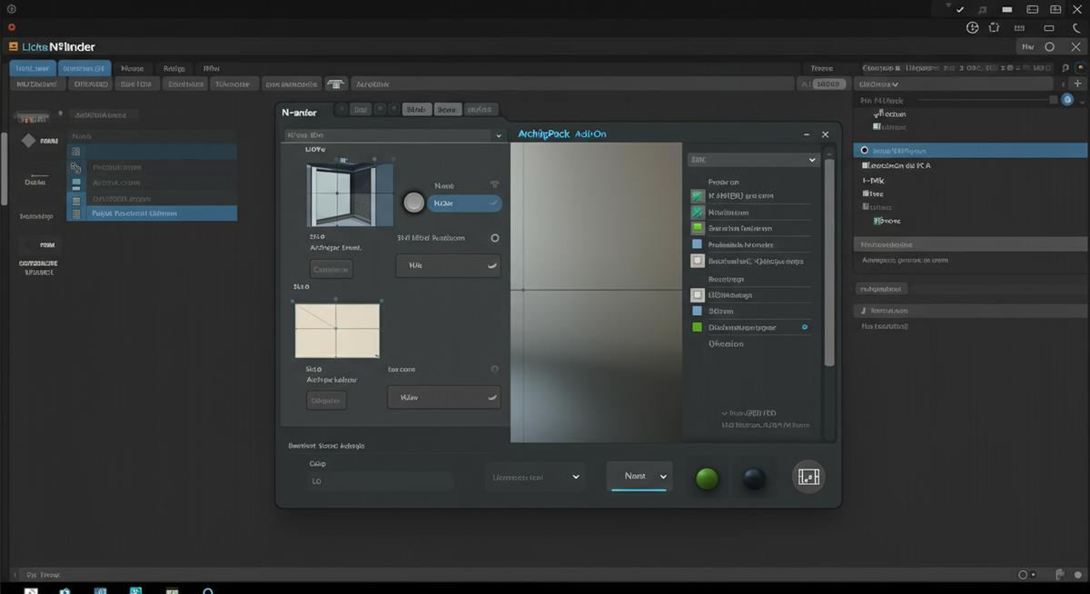Click the 'Nw' button at top right
1090x594 pixels.
tap(1028, 46)
